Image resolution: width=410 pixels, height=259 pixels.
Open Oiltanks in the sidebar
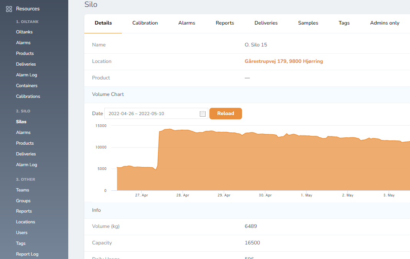(24, 32)
